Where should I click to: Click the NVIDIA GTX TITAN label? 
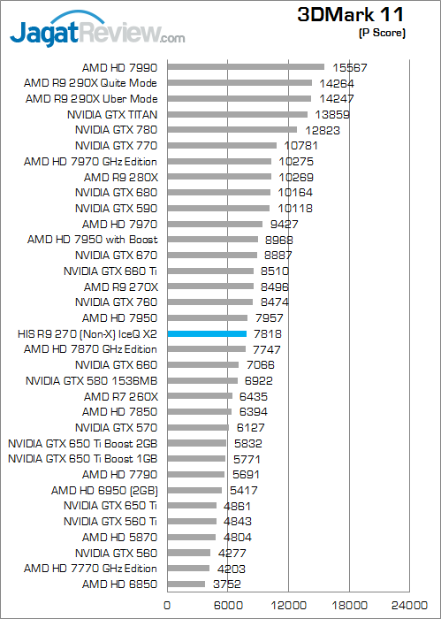(112, 114)
